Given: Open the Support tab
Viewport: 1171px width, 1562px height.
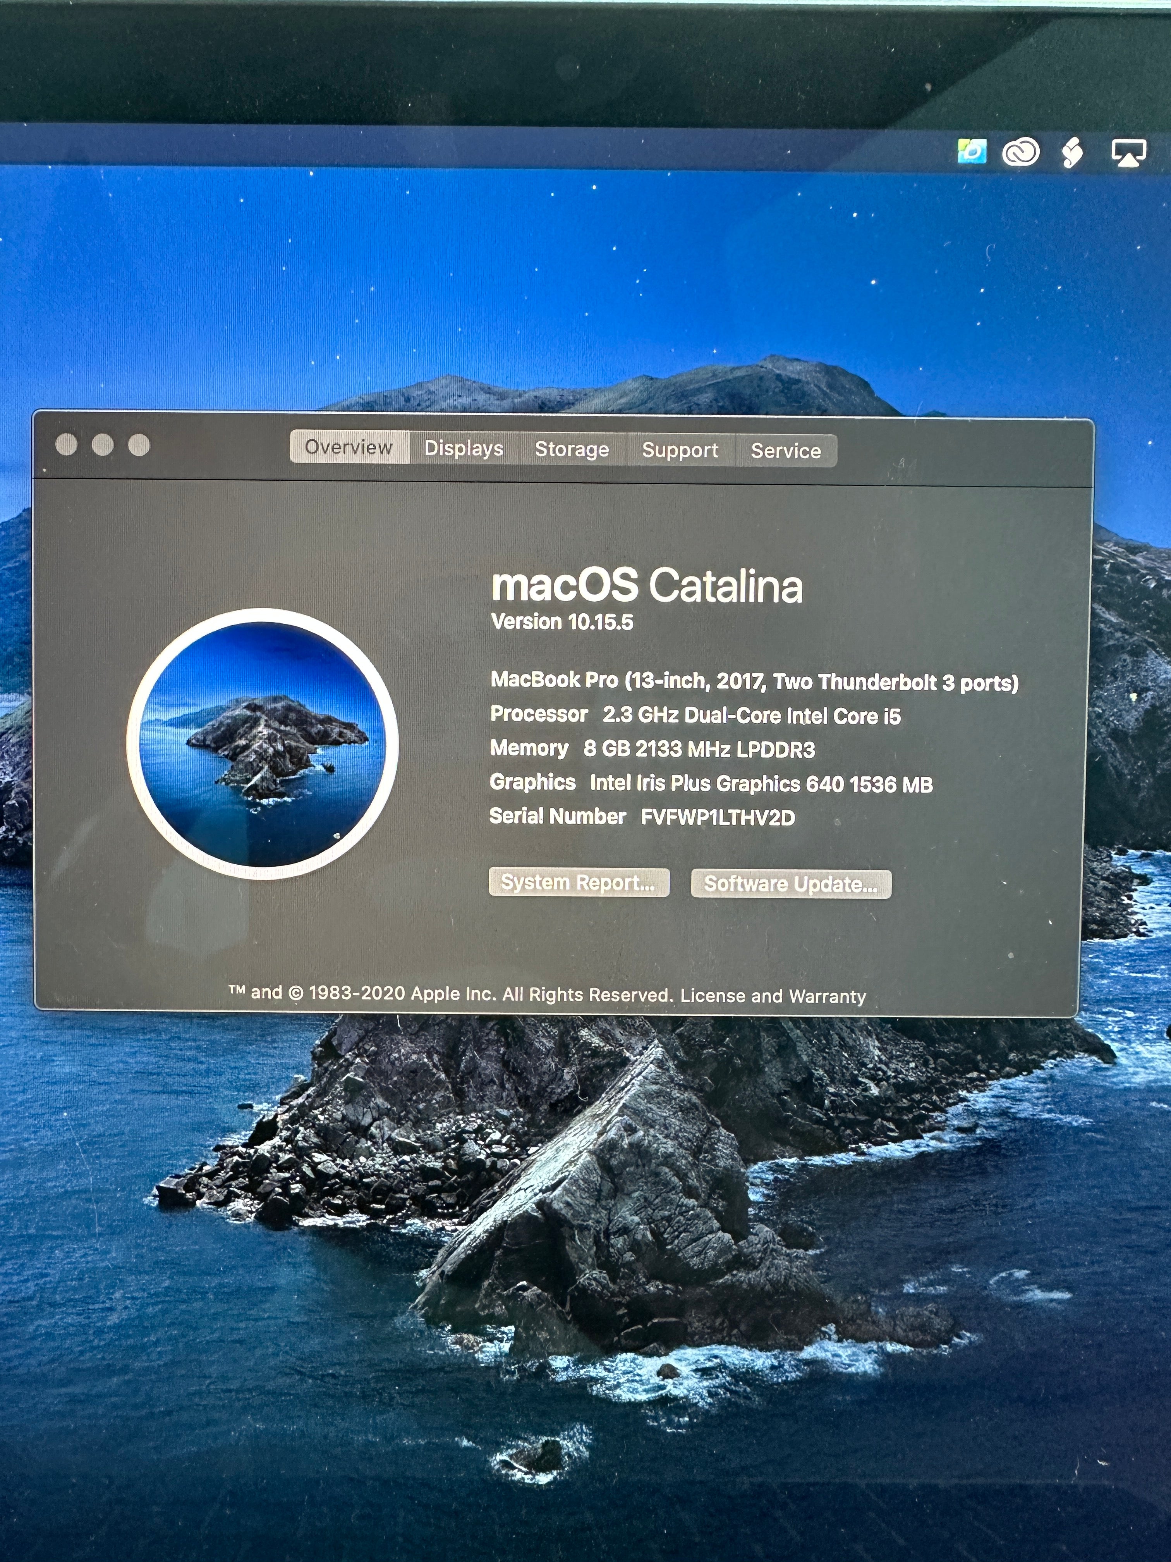Looking at the screenshot, I should point(680,450).
